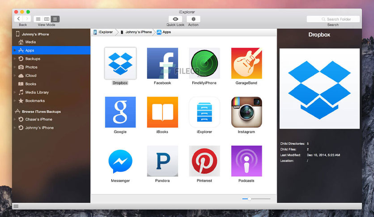The height and width of the screenshot is (217, 374).
Task: Select the Podcasts app icon
Action: tap(246, 161)
